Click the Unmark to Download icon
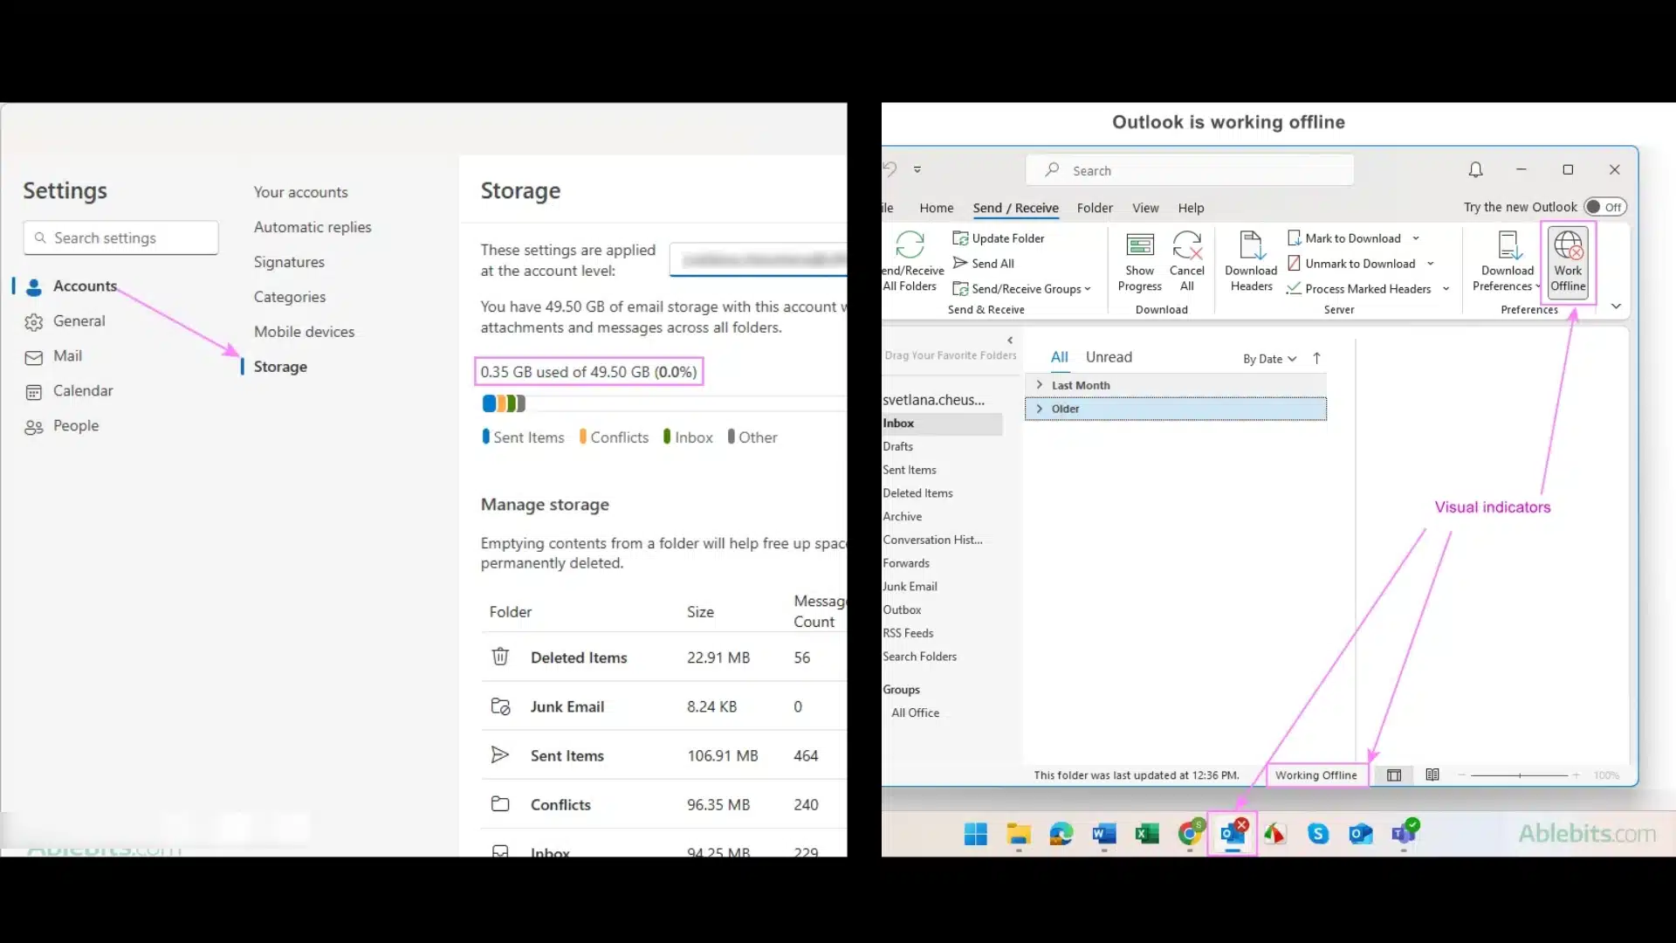 (x=1295, y=263)
